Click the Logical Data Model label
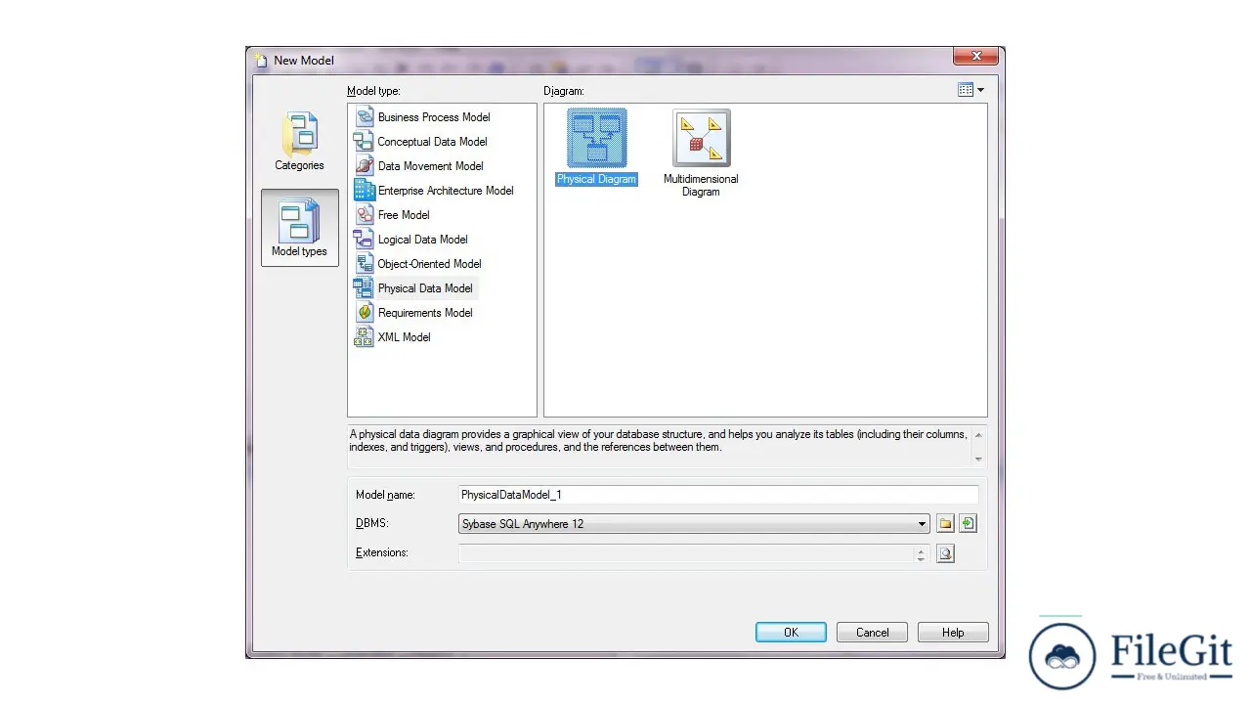This screenshot has height=704, width=1251. (x=422, y=240)
